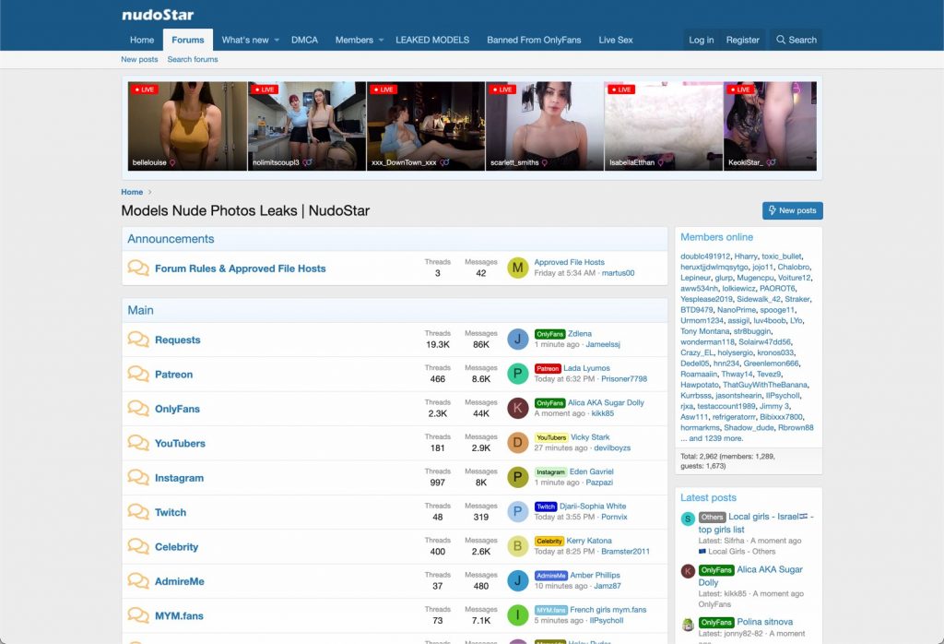Click the Announcements category heading

(171, 239)
